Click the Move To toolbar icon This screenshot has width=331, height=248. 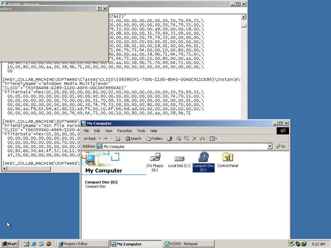pyautogui.click(x=179, y=139)
